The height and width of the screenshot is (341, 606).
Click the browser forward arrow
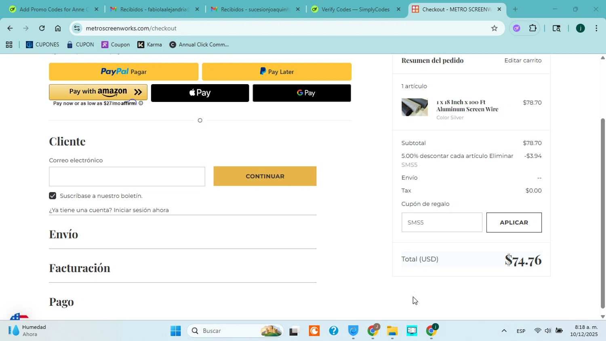click(x=26, y=28)
